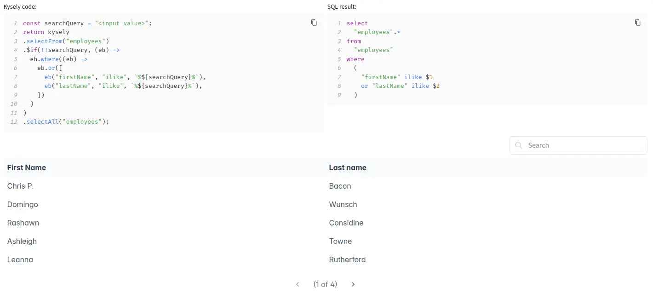Click the Ashleigh first name cell
653x294 pixels.
click(22, 241)
